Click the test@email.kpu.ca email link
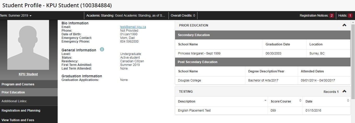 pyautogui.click(x=133, y=27)
